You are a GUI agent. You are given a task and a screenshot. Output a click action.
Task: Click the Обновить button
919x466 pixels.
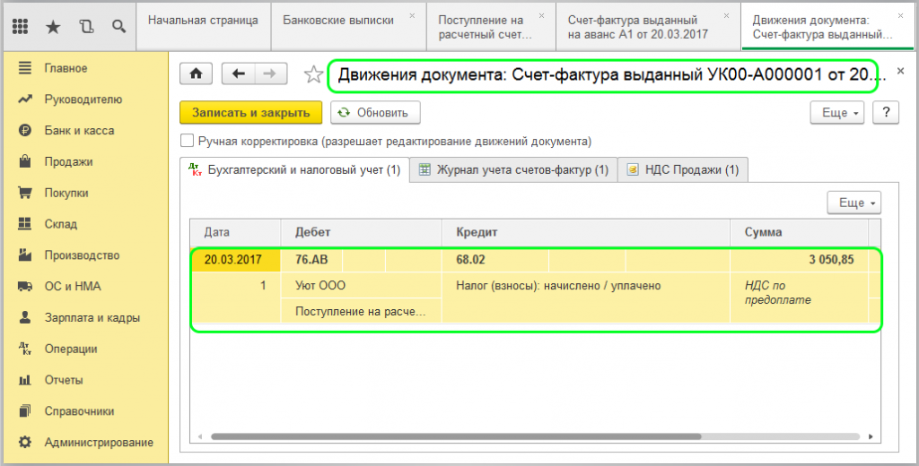click(374, 112)
